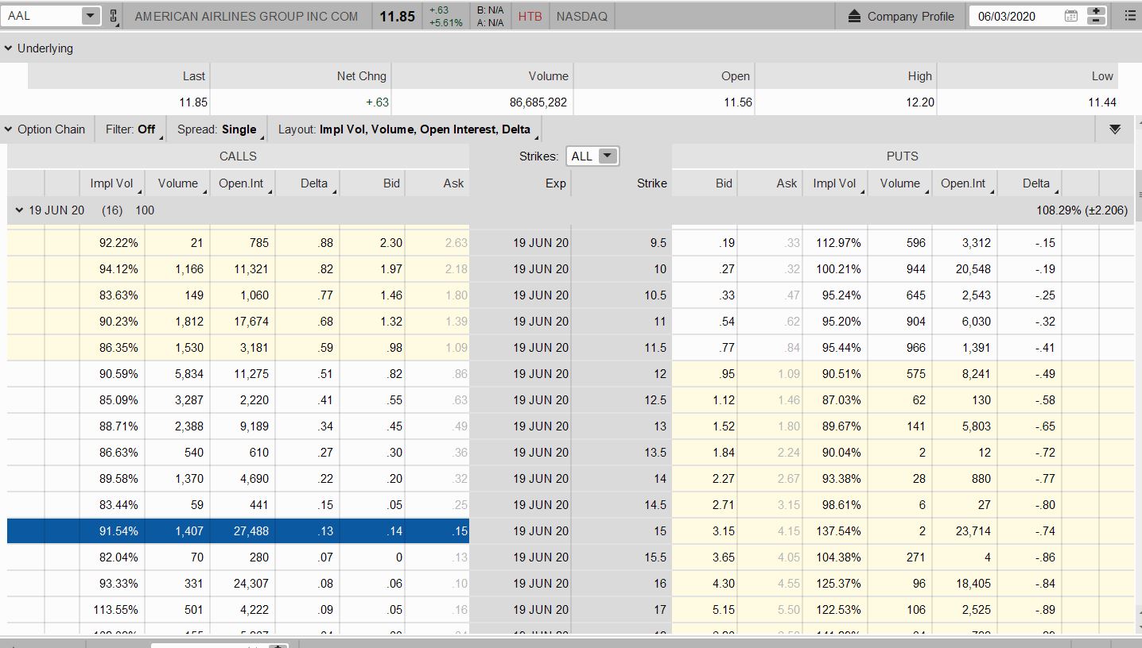This screenshot has height=648, width=1142.
Task: Click the HTB hard-to-borrow indicator
Action: click(x=530, y=16)
